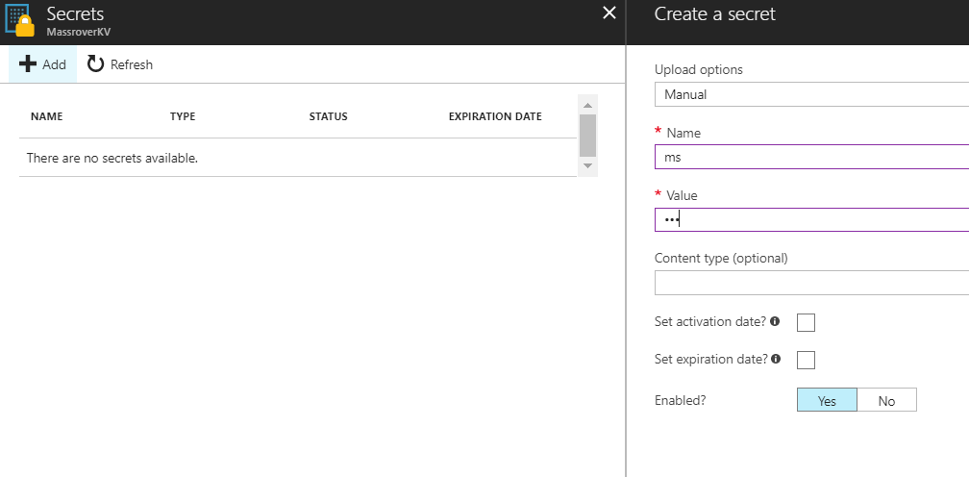Select No for Enabled
Image resolution: width=969 pixels, height=477 pixels.
click(886, 400)
